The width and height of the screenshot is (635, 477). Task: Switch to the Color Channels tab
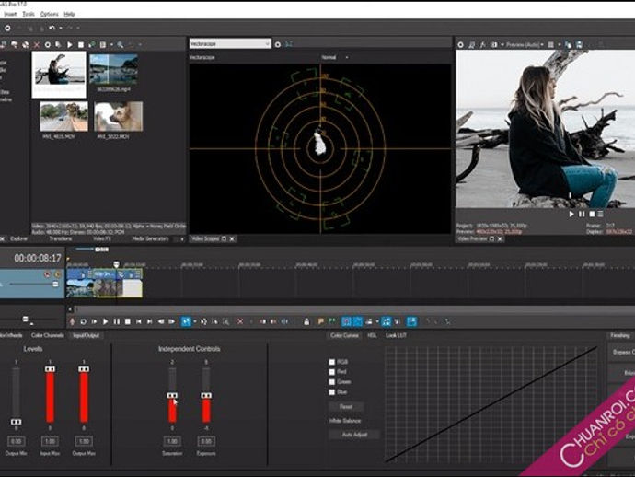[x=47, y=335]
